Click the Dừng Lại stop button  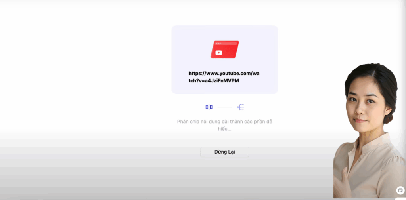coord(224,152)
